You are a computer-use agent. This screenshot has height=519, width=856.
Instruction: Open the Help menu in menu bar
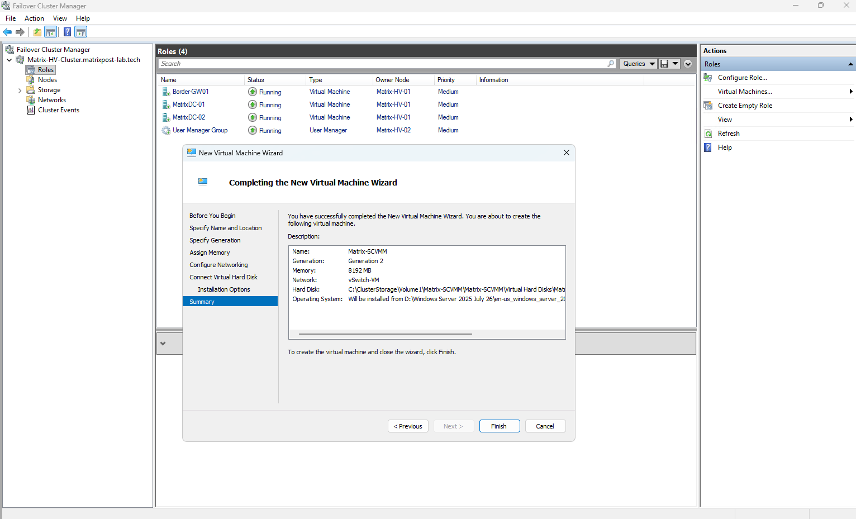click(x=83, y=18)
